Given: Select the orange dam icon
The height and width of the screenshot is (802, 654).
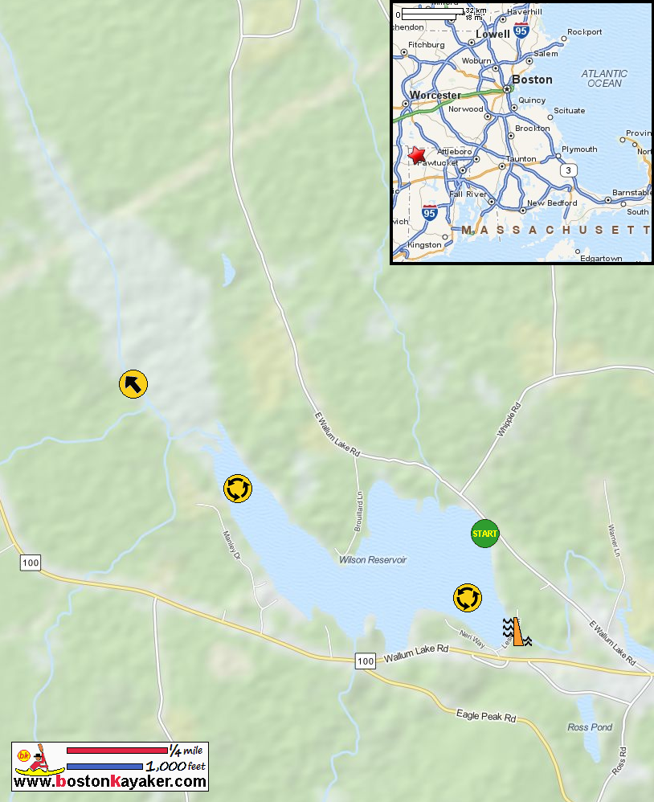Looking at the screenshot, I should pyautogui.click(x=517, y=632).
